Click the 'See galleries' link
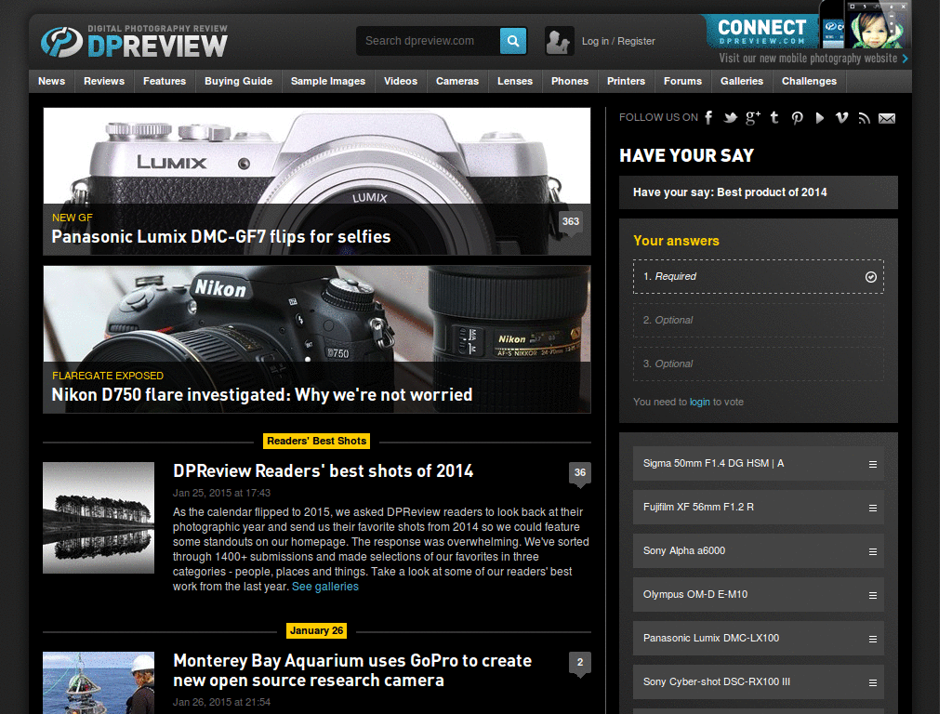The height and width of the screenshot is (714, 952). (x=324, y=586)
